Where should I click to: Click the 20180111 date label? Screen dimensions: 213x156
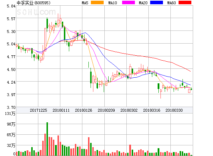click(x=61, y=110)
